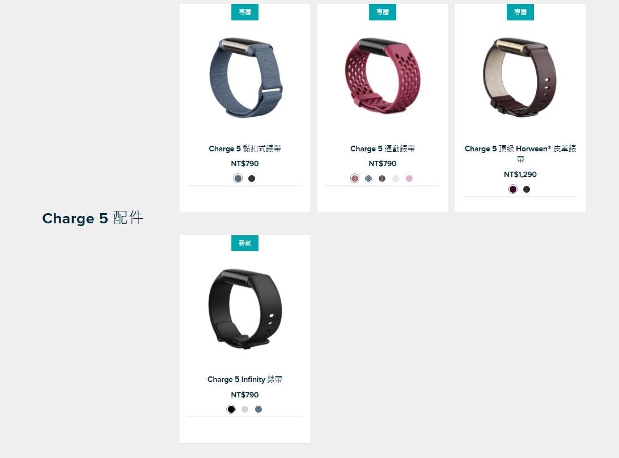
Task: Select plum Horween leather band swatch
Action: tap(513, 189)
